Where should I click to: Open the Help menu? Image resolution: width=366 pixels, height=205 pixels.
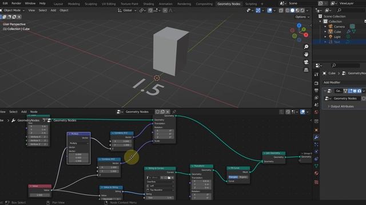click(x=42, y=3)
